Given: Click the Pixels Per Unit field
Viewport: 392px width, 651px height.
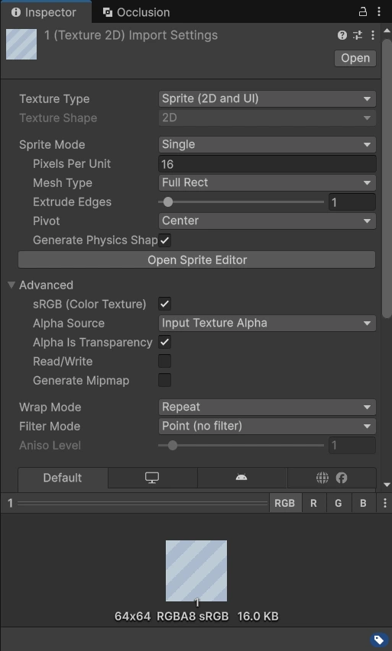Looking at the screenshot, I should click(267, 163).
